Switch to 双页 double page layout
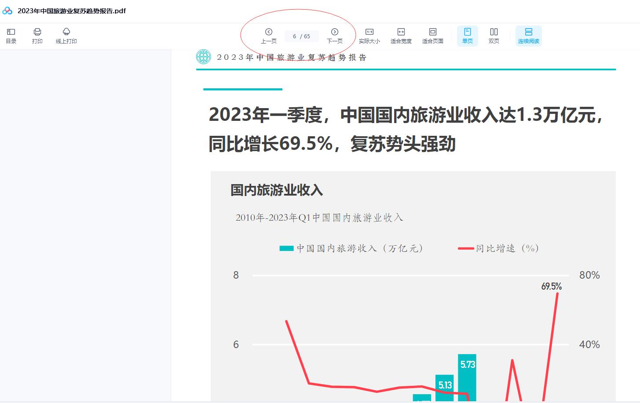Viewport: 640px width, 403px height. [x=494, y=36]
